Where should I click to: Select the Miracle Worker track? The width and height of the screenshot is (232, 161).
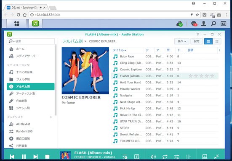[x=165, y=89]
